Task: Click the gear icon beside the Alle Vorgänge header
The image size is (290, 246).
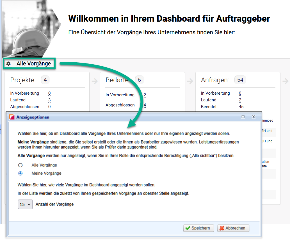Action: (x=8, y=64)
